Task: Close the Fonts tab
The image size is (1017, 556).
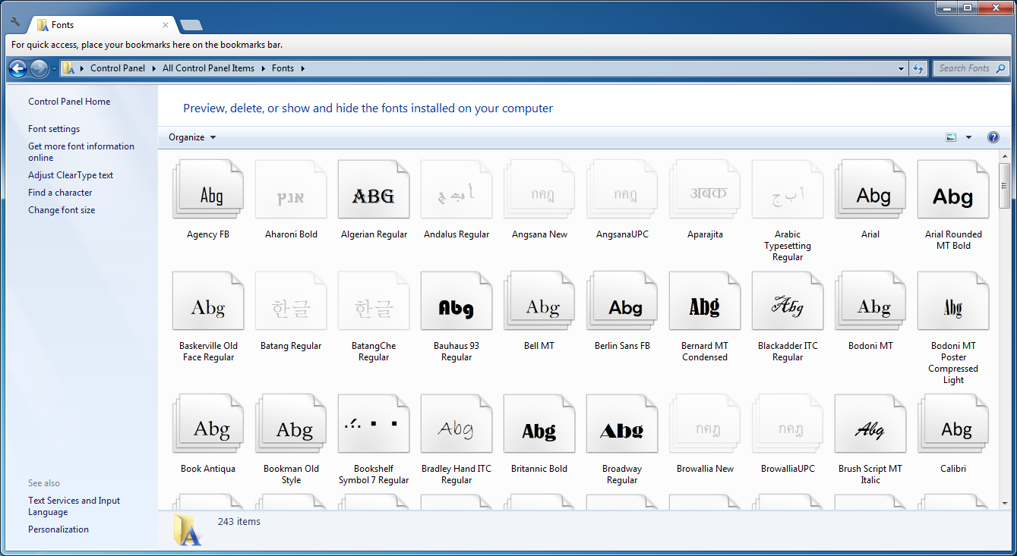Action: coord(166,25)
